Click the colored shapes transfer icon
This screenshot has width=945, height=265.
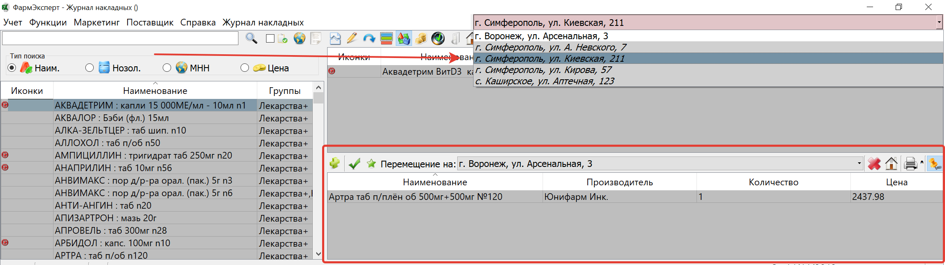pyautogui.click(x=404, y=38)
